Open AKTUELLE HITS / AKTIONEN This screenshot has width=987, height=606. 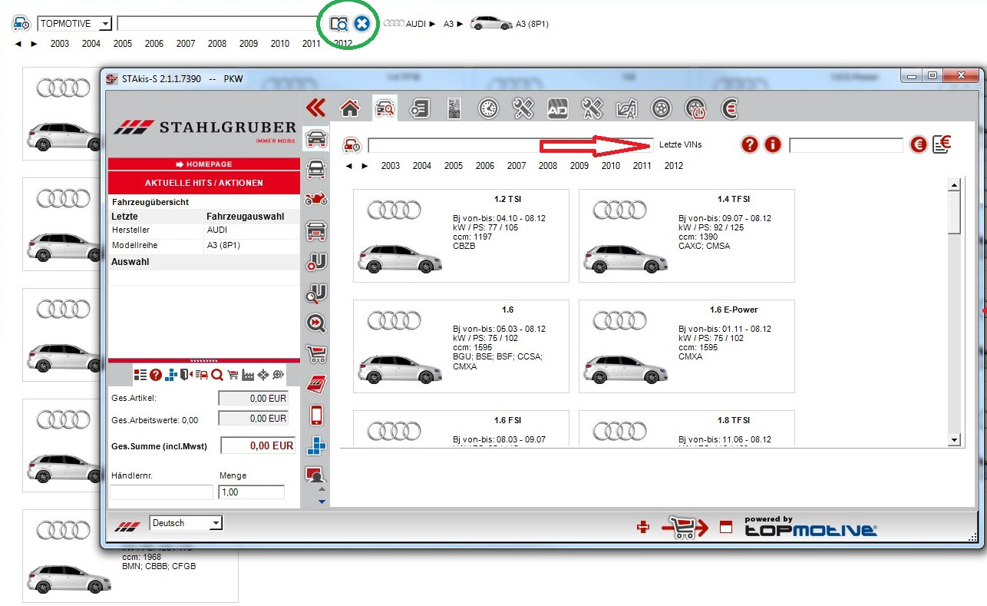[x=203, y=183]
